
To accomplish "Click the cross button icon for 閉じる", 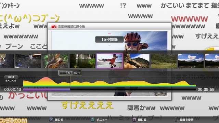I will tap(51, 120).
